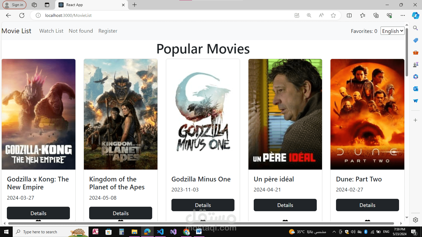Open Collections in the browser toolbar
Viewport: 422px width, 237px height.
tap(376, 15)
